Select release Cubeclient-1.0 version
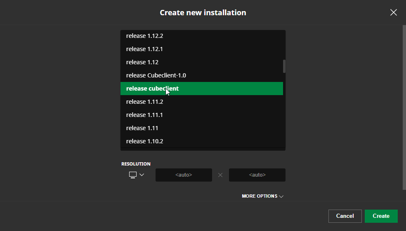406x231 pixels. point(202,75)
